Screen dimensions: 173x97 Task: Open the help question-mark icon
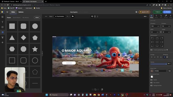pos(136,12)
